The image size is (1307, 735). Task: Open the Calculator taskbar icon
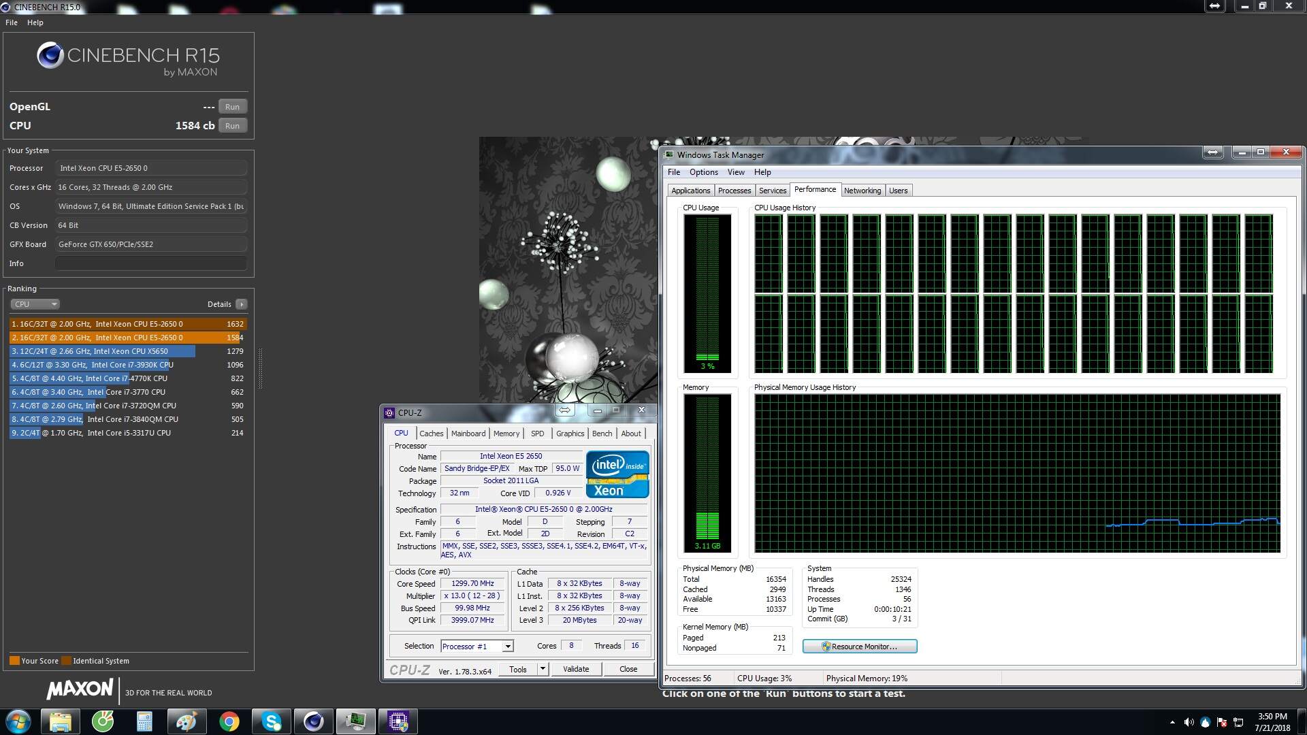click(144, 721)
